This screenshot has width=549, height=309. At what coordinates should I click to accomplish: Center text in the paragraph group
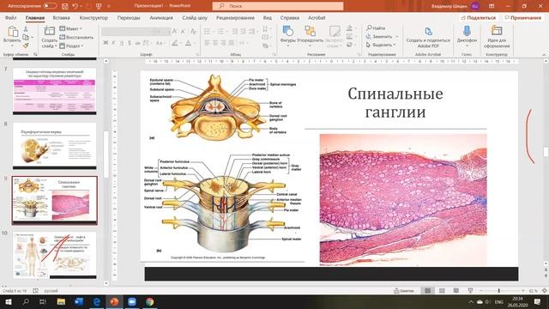click(x=215, y=43)
